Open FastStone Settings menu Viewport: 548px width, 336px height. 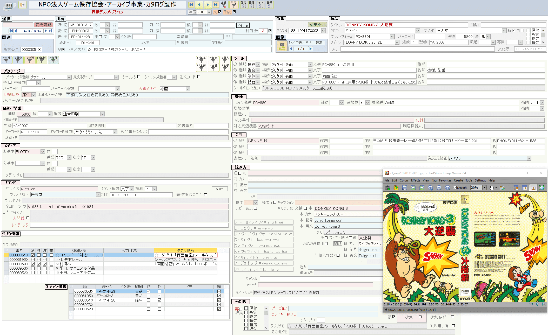480,180
